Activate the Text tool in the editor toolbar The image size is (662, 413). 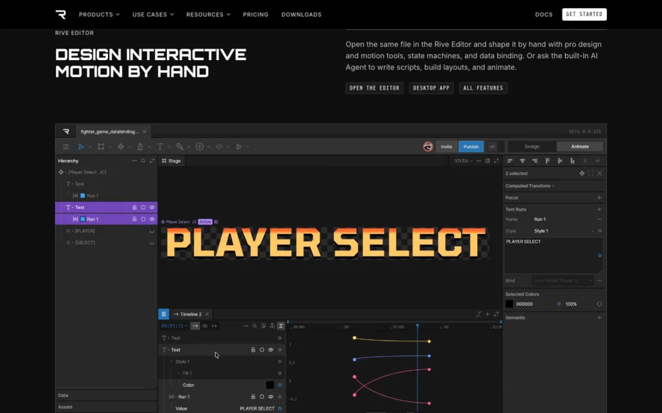(160, 146)
